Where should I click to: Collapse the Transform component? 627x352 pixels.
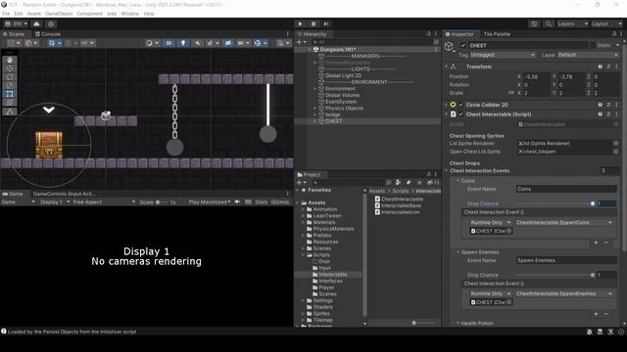pyautogui.click(x=447, y=66)
